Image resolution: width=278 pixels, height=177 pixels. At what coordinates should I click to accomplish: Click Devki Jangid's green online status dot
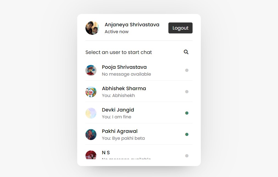187,113
